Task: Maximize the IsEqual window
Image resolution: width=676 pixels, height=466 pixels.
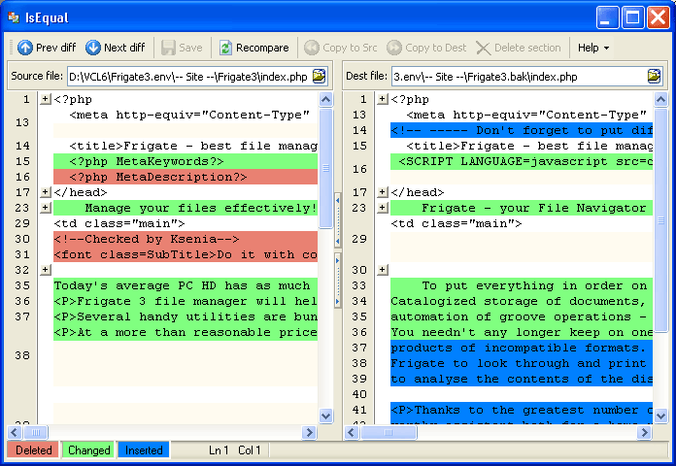Action: click(x=632, y=17)
